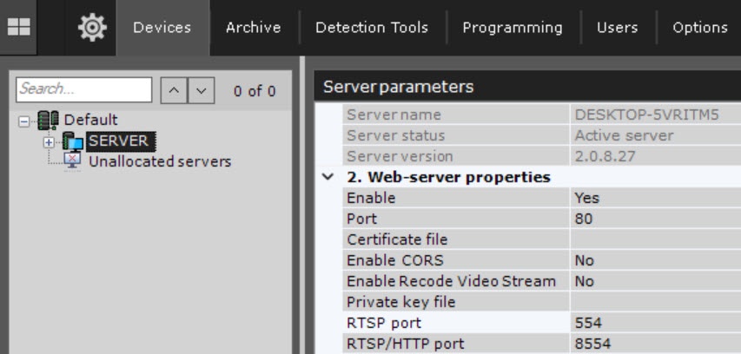Click the layouts grid icon
Viewport: 741px width, 354px height.
pyautogui.click(x=18, y=28)
